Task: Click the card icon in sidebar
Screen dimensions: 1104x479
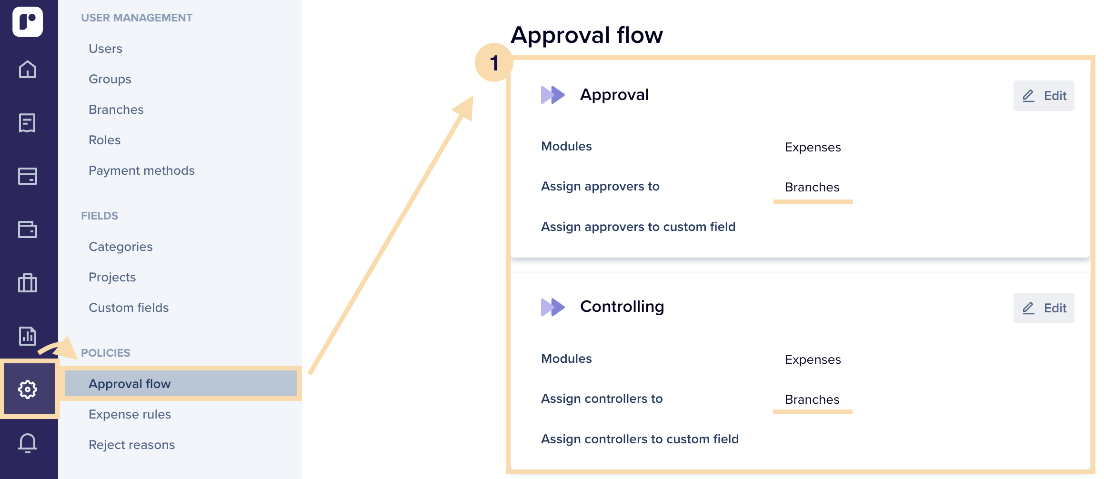Action: pos(28,176)
